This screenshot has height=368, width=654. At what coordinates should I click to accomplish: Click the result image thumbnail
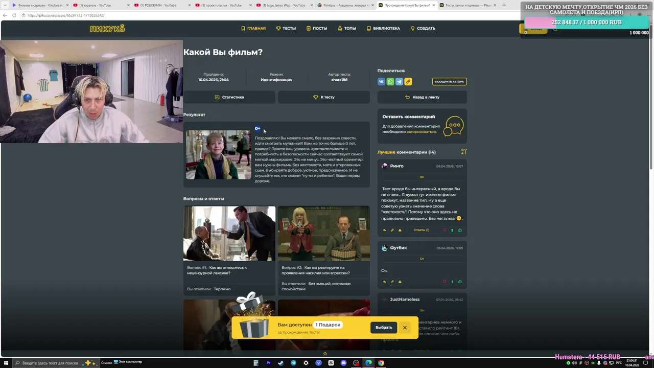pyautogui.click(x=218, y=154)
